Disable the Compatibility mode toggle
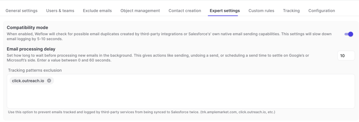 tap(349, 34)
